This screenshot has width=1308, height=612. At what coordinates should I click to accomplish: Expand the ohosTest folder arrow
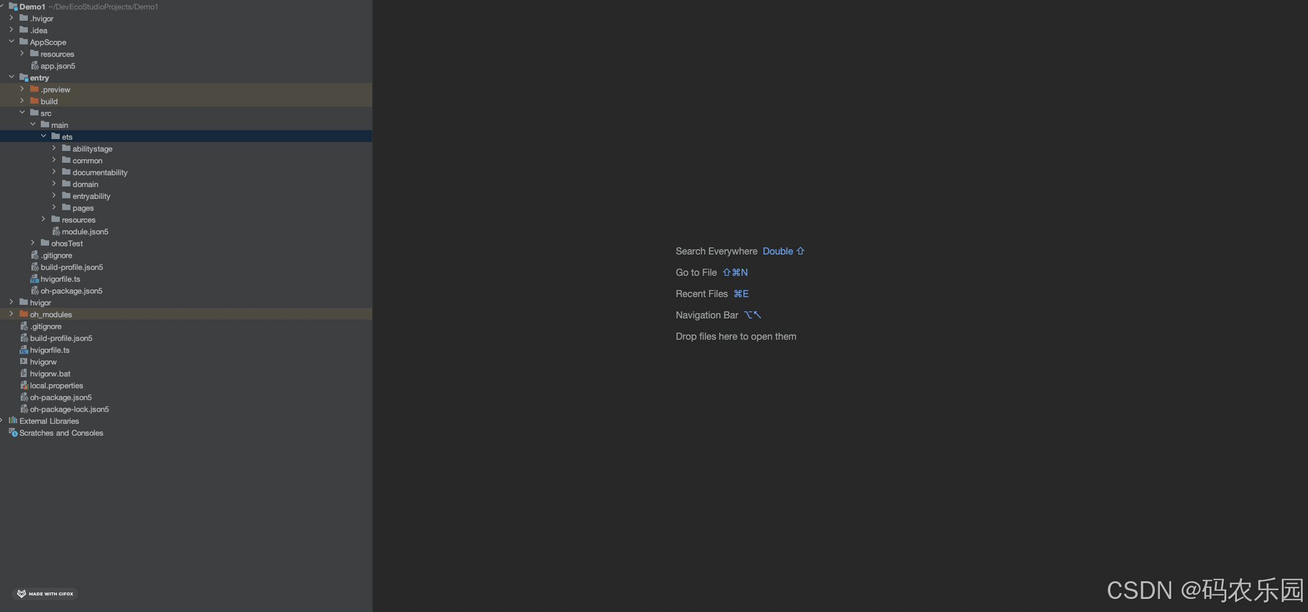click(x=33, y=243)
